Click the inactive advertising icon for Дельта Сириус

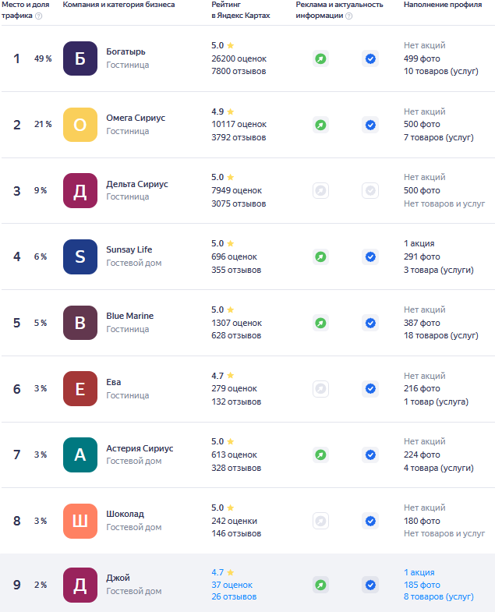coord(320,191)
